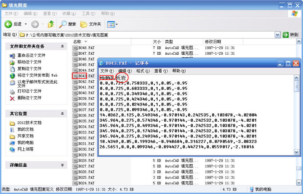
Task: Expand the 详细信息 panel
Action: (x=63, y=165)
